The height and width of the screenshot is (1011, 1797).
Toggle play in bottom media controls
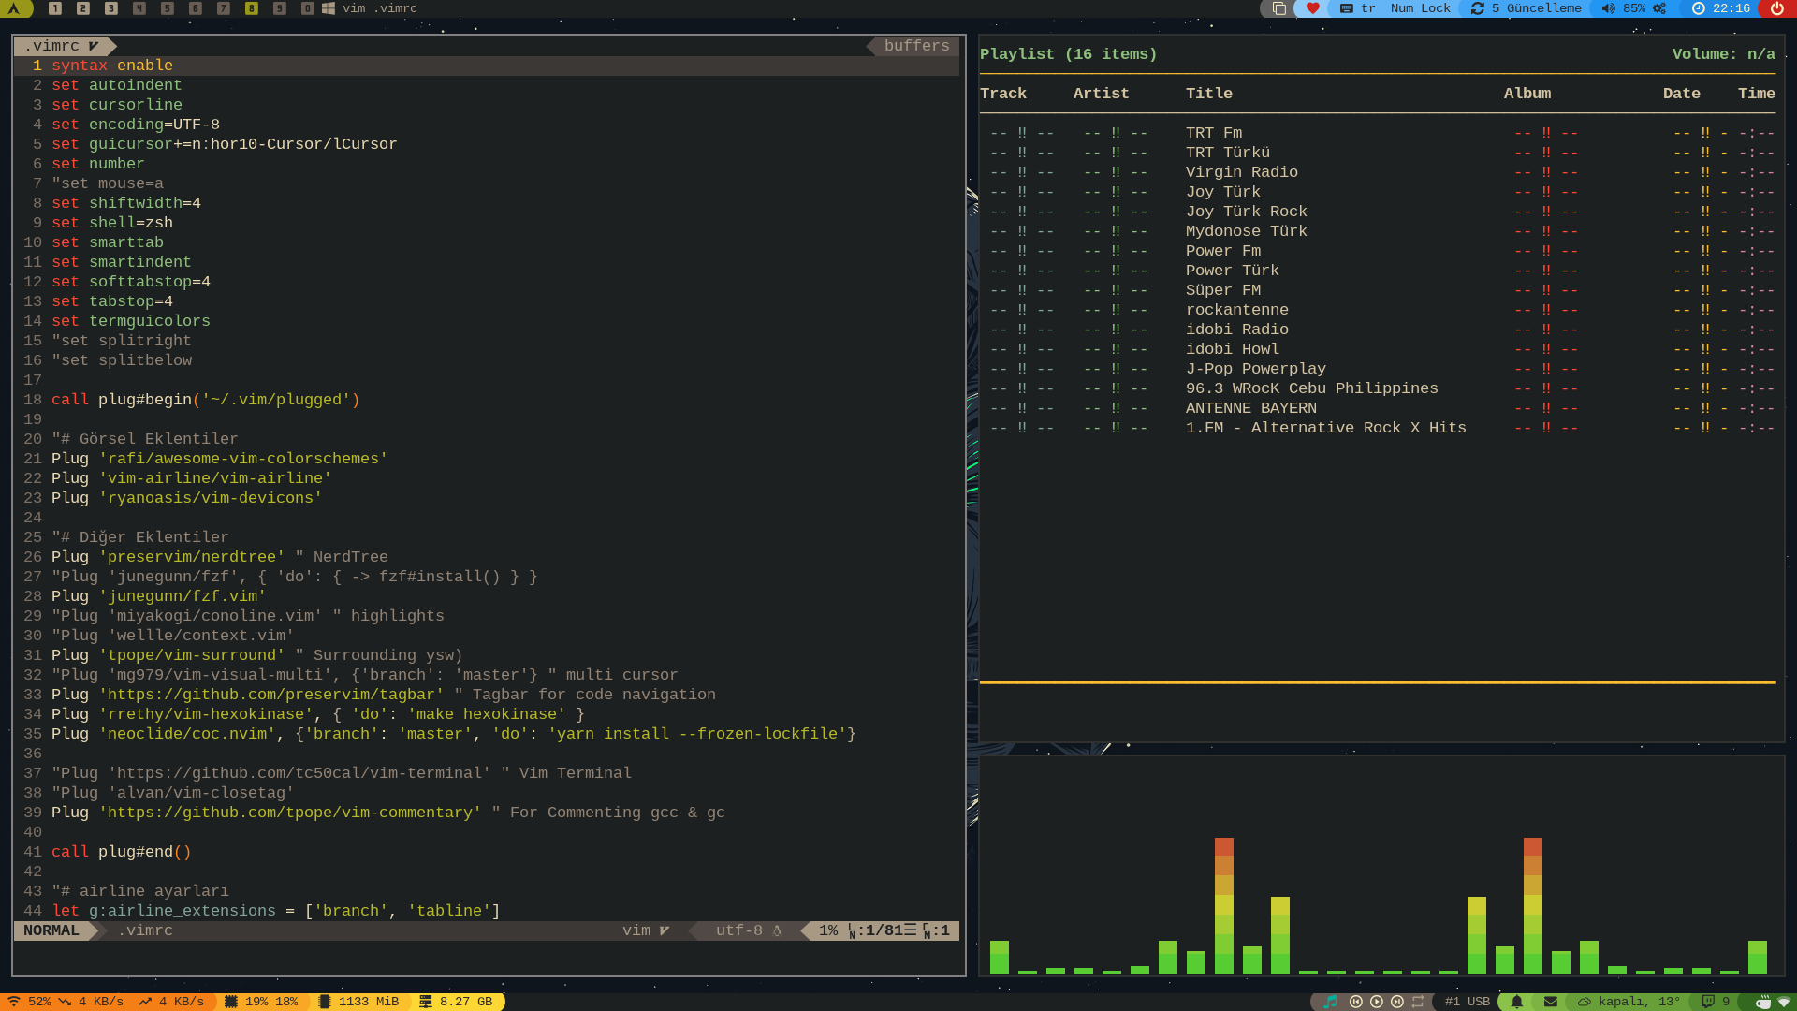pyautogui.click(x=1377, y=1002)
